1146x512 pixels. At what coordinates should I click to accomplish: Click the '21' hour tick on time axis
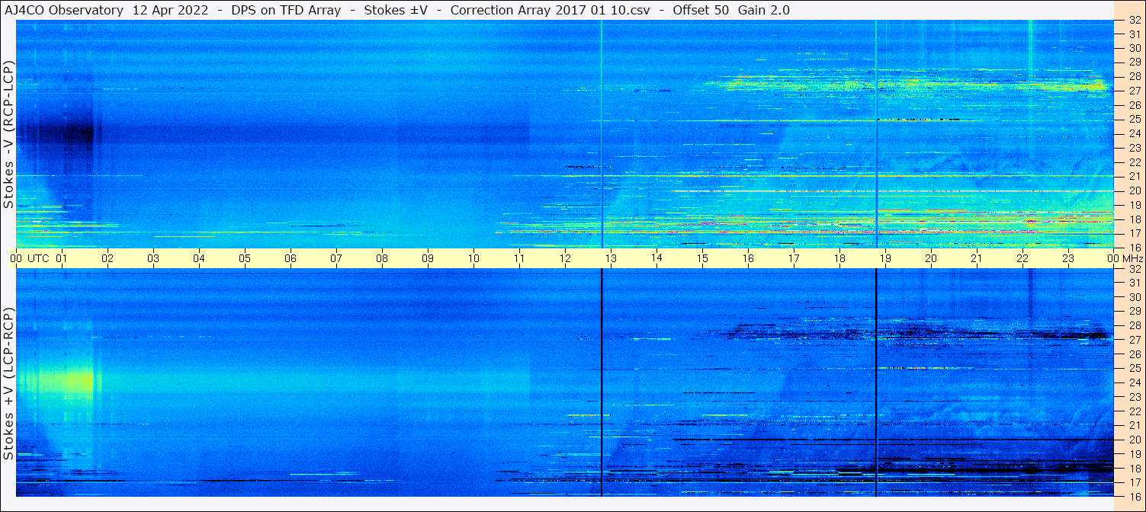[x=977, y=259]
